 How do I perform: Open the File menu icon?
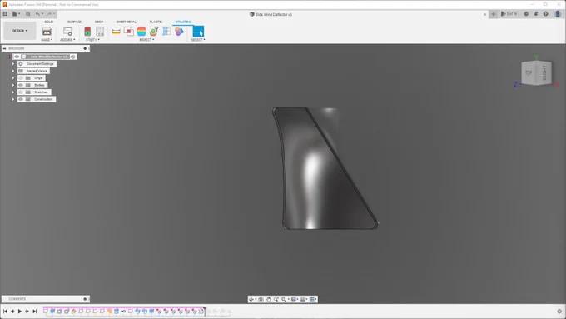(x=16, y=14)
